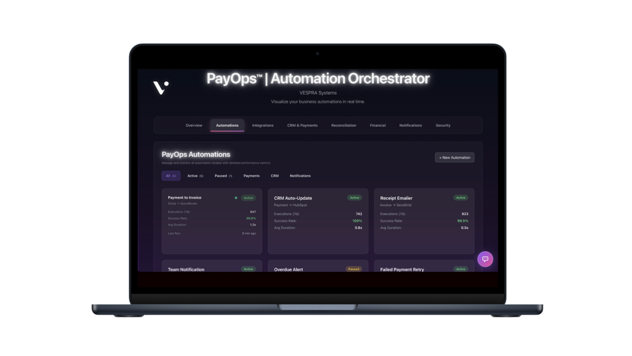Open the chat support bubble

485,259
